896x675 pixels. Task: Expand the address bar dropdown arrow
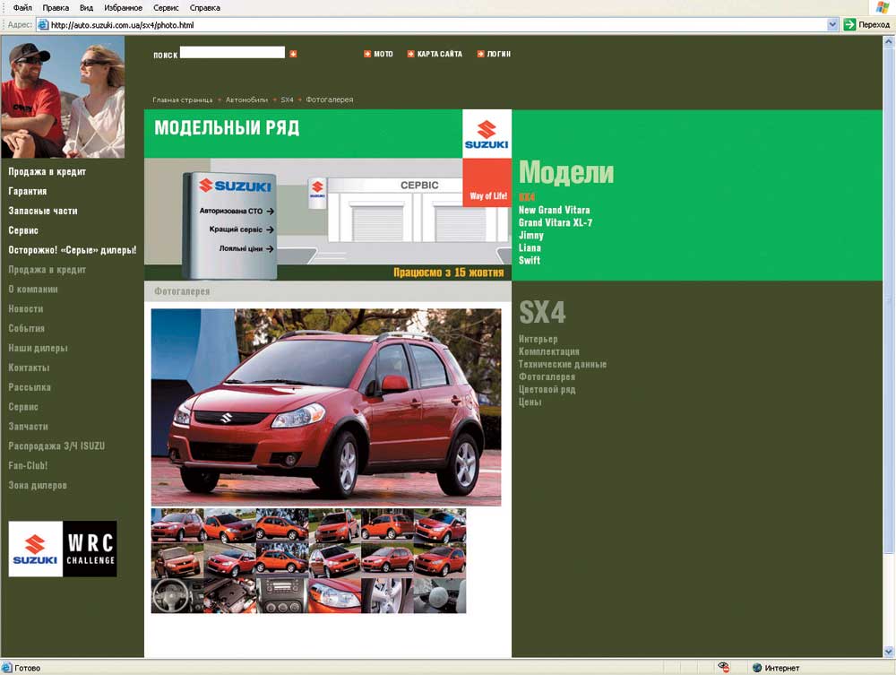tap(832, 25)
